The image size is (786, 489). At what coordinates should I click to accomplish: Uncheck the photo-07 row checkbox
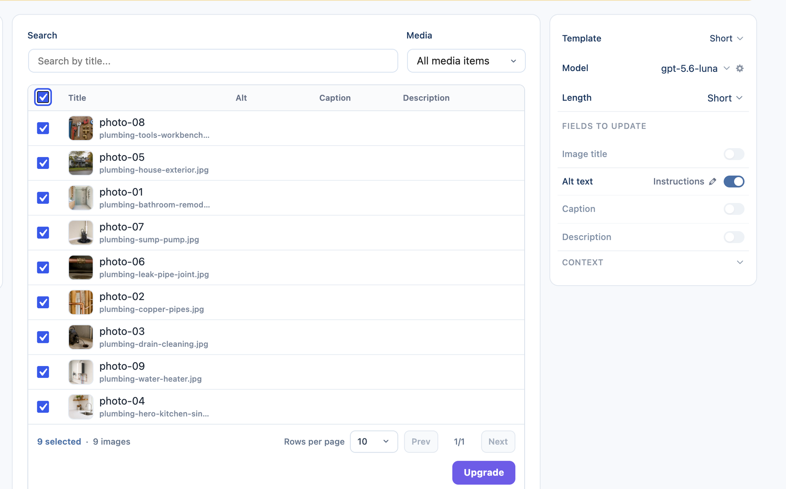[43, 233]
